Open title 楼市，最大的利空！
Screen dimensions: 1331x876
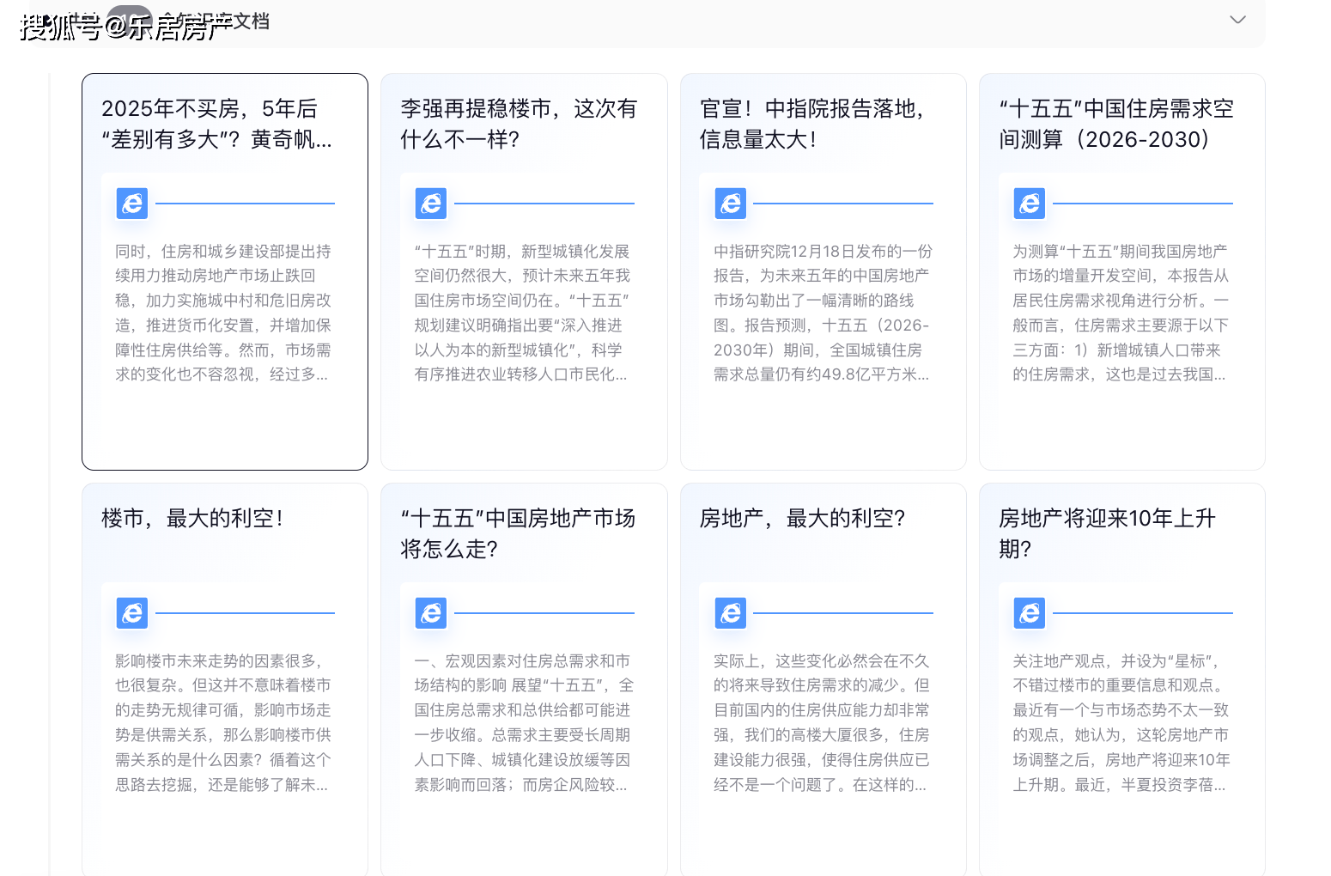point(192,518)
